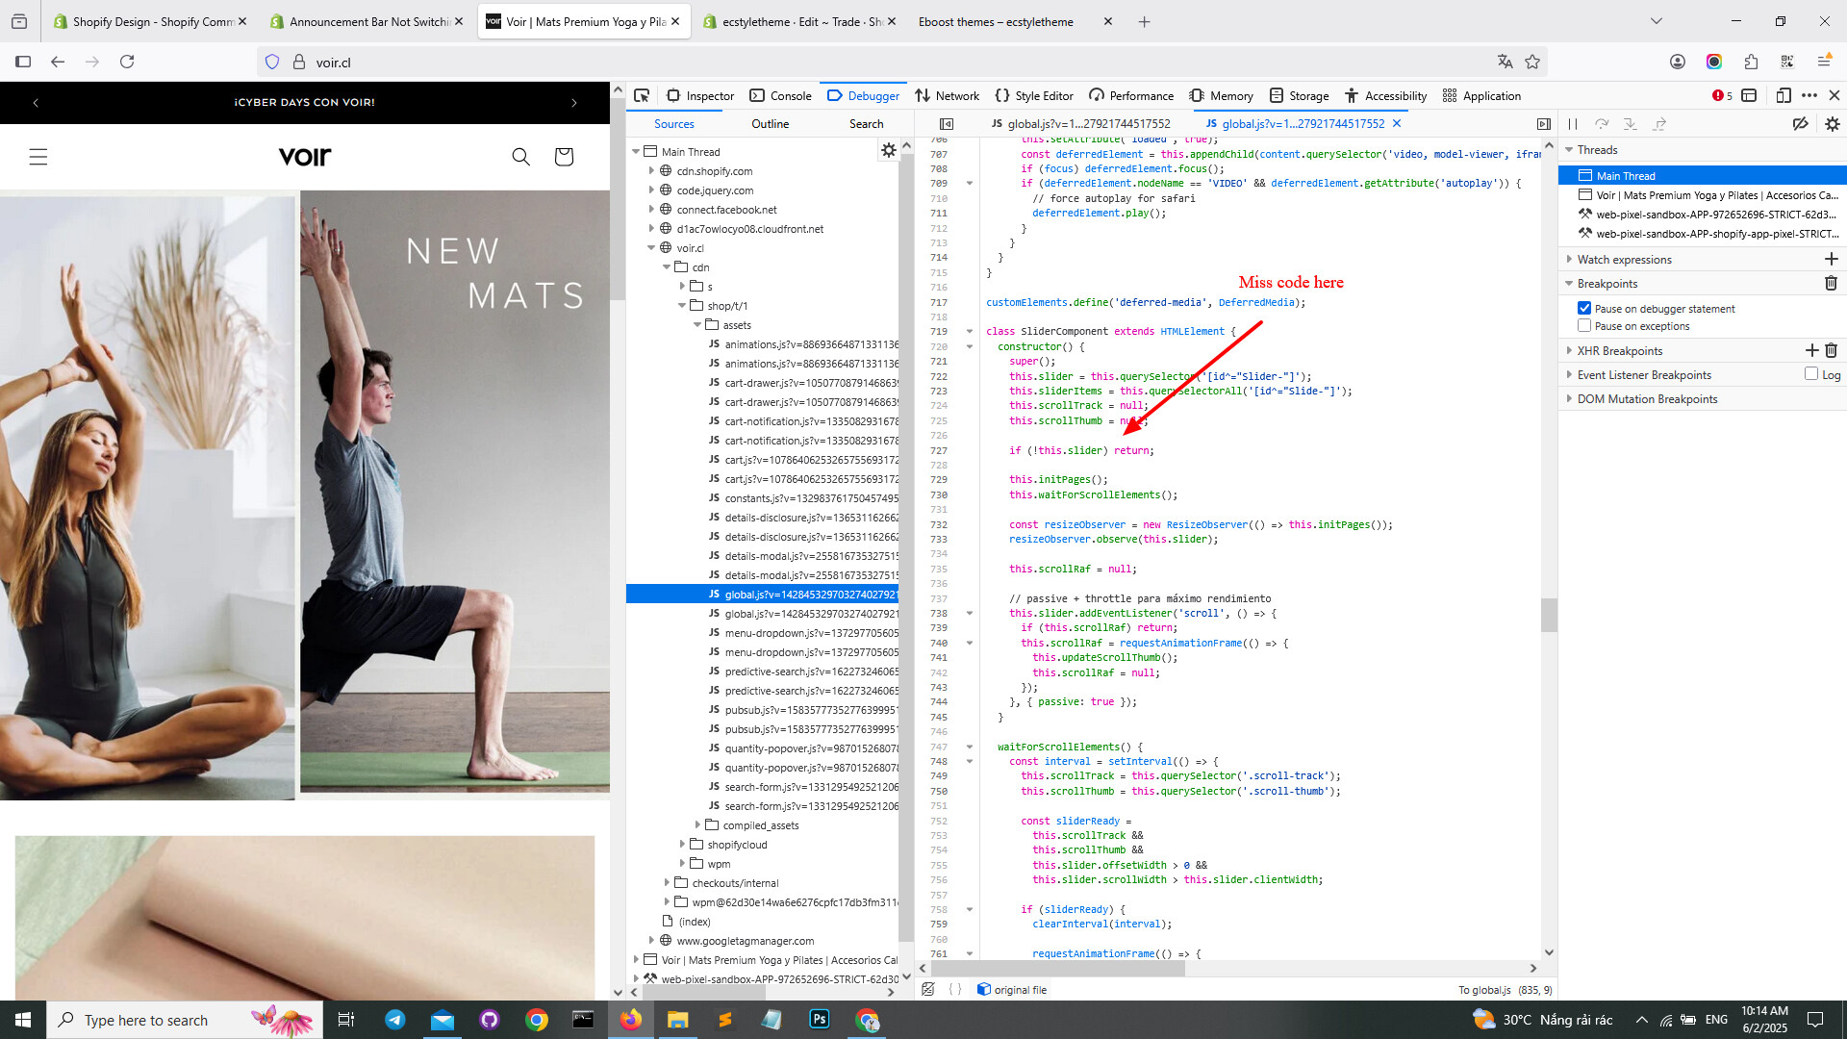Switch to Shopify Design browser tab

pos(151,21)
